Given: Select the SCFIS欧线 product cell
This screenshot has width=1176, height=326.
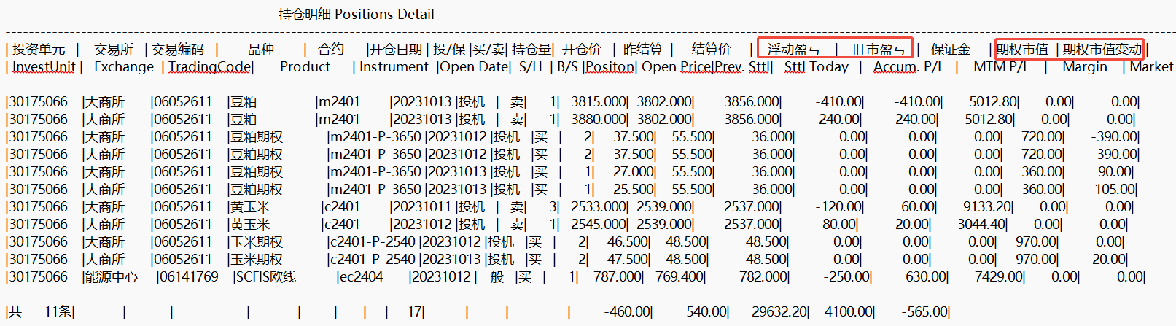Looking at the screenshot, I should (265, 277).
